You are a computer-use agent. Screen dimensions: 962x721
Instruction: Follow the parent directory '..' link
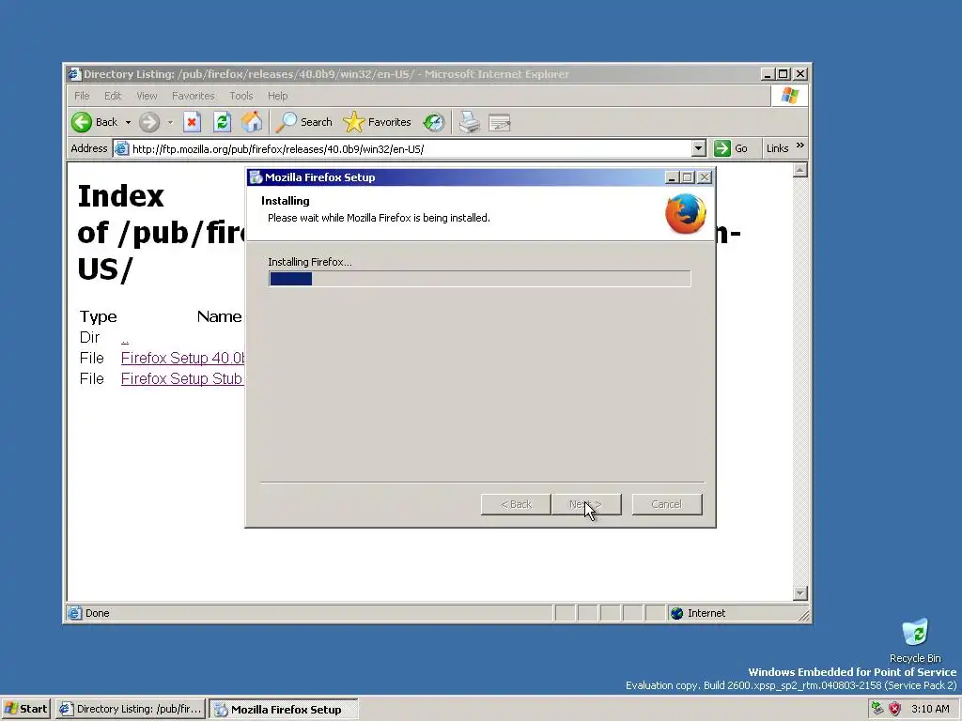[x=125, y=338]
